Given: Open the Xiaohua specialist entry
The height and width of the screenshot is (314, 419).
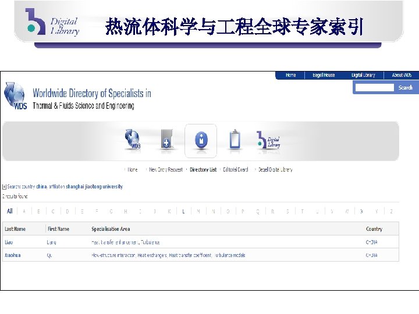Looking at the screenshot, I should pos(13,255).
